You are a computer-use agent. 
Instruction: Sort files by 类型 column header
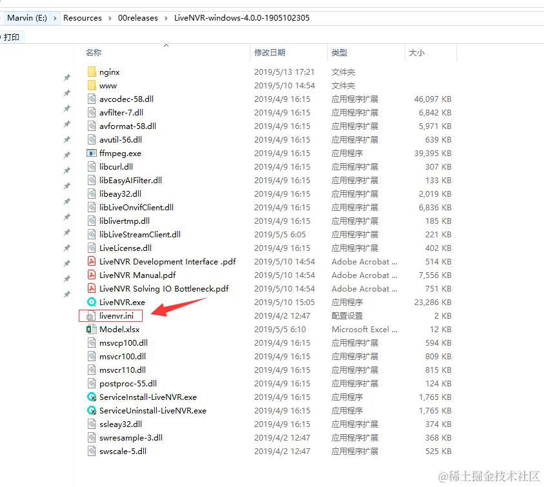[x=339, y=53]
